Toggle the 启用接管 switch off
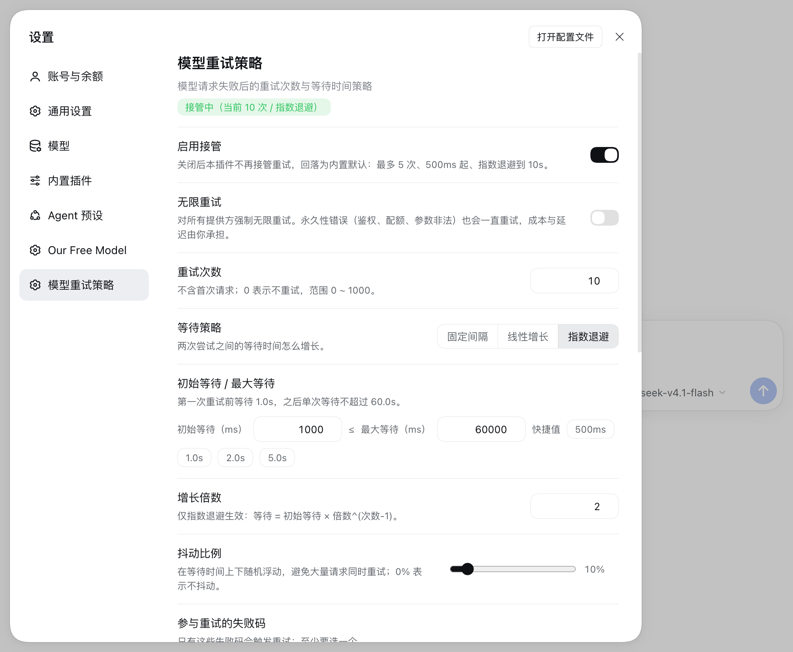The height and width of the screenshot is (652, 793). tap(604, 155)
